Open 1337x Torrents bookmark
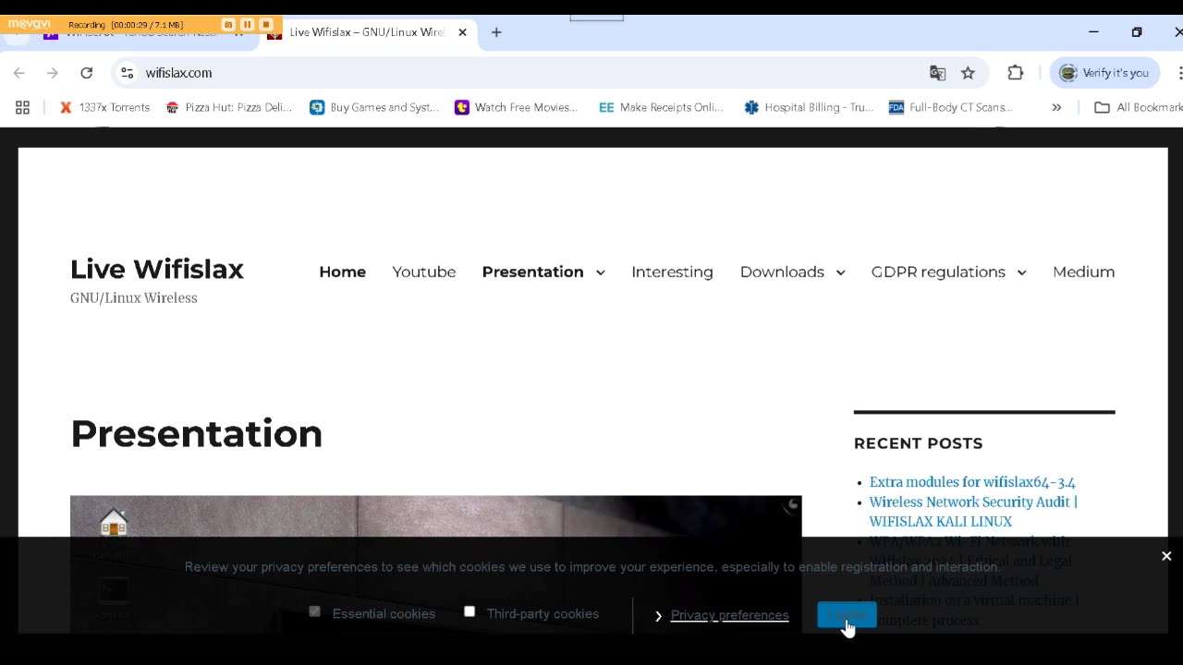This screenshot has width=1183, height=665. tap(104, 107)
